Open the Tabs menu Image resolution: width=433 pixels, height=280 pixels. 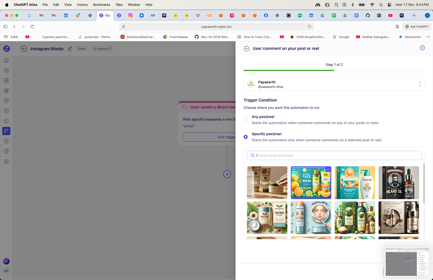coord(119,5)
